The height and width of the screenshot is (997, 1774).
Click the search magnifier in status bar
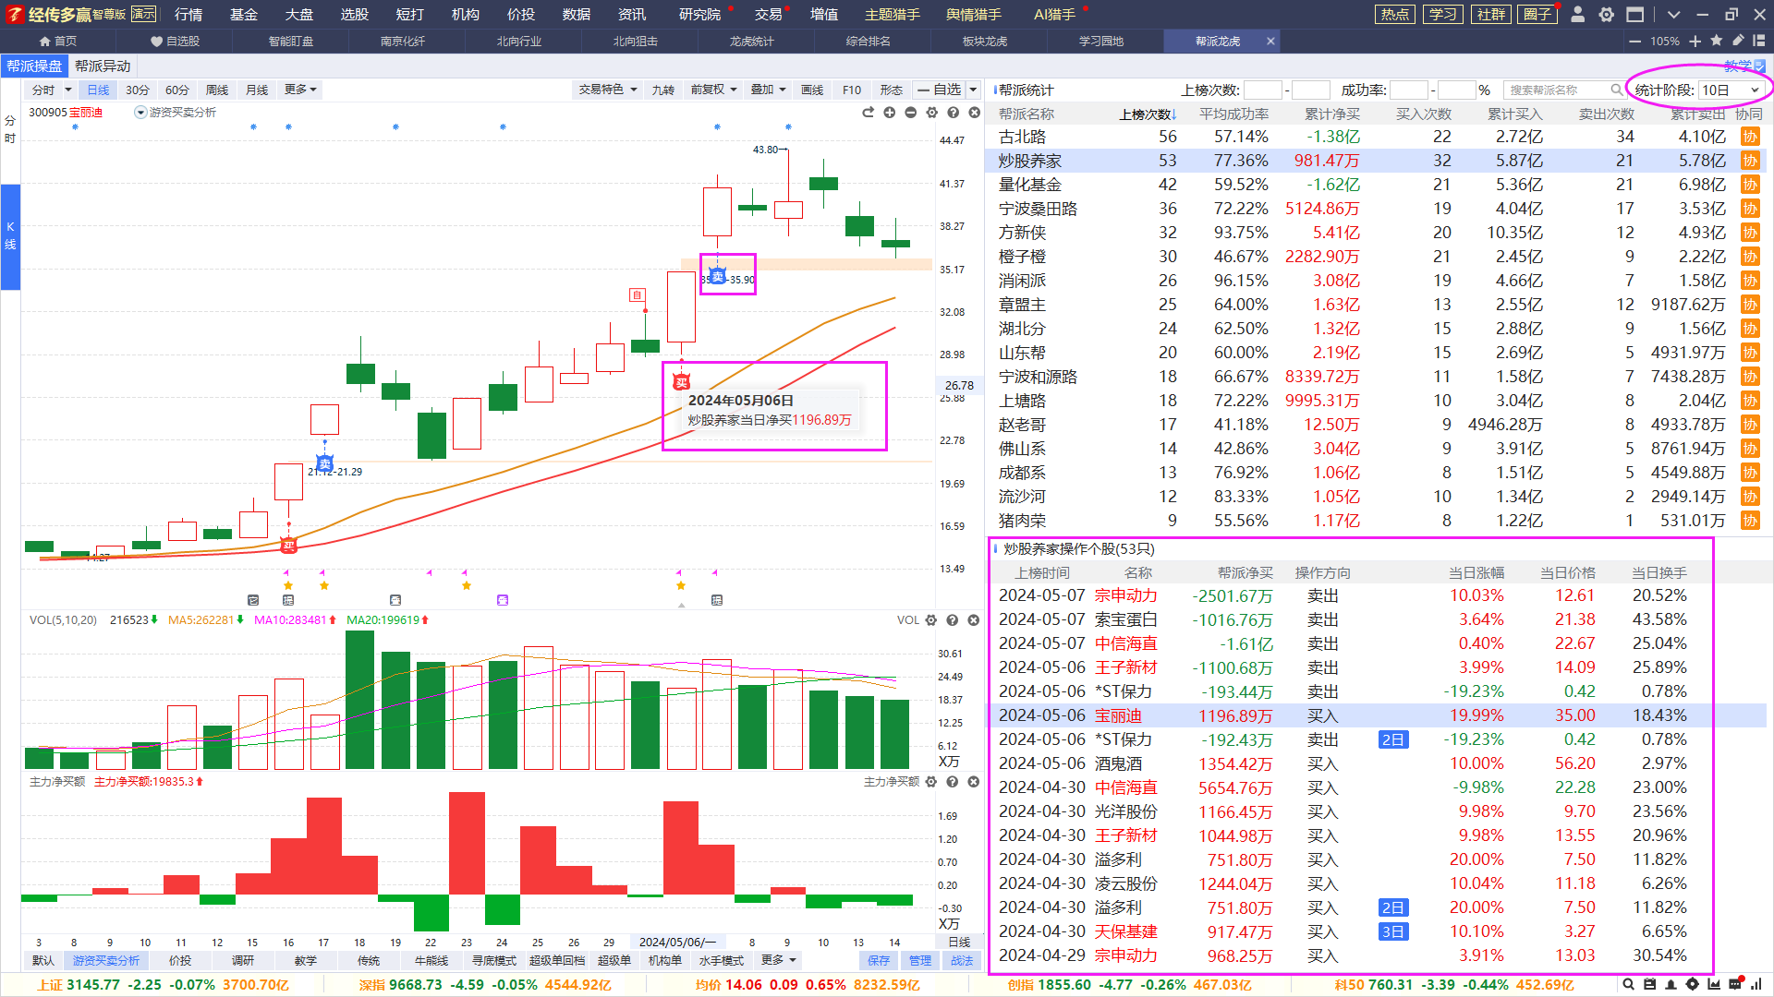coord(1629,984)
